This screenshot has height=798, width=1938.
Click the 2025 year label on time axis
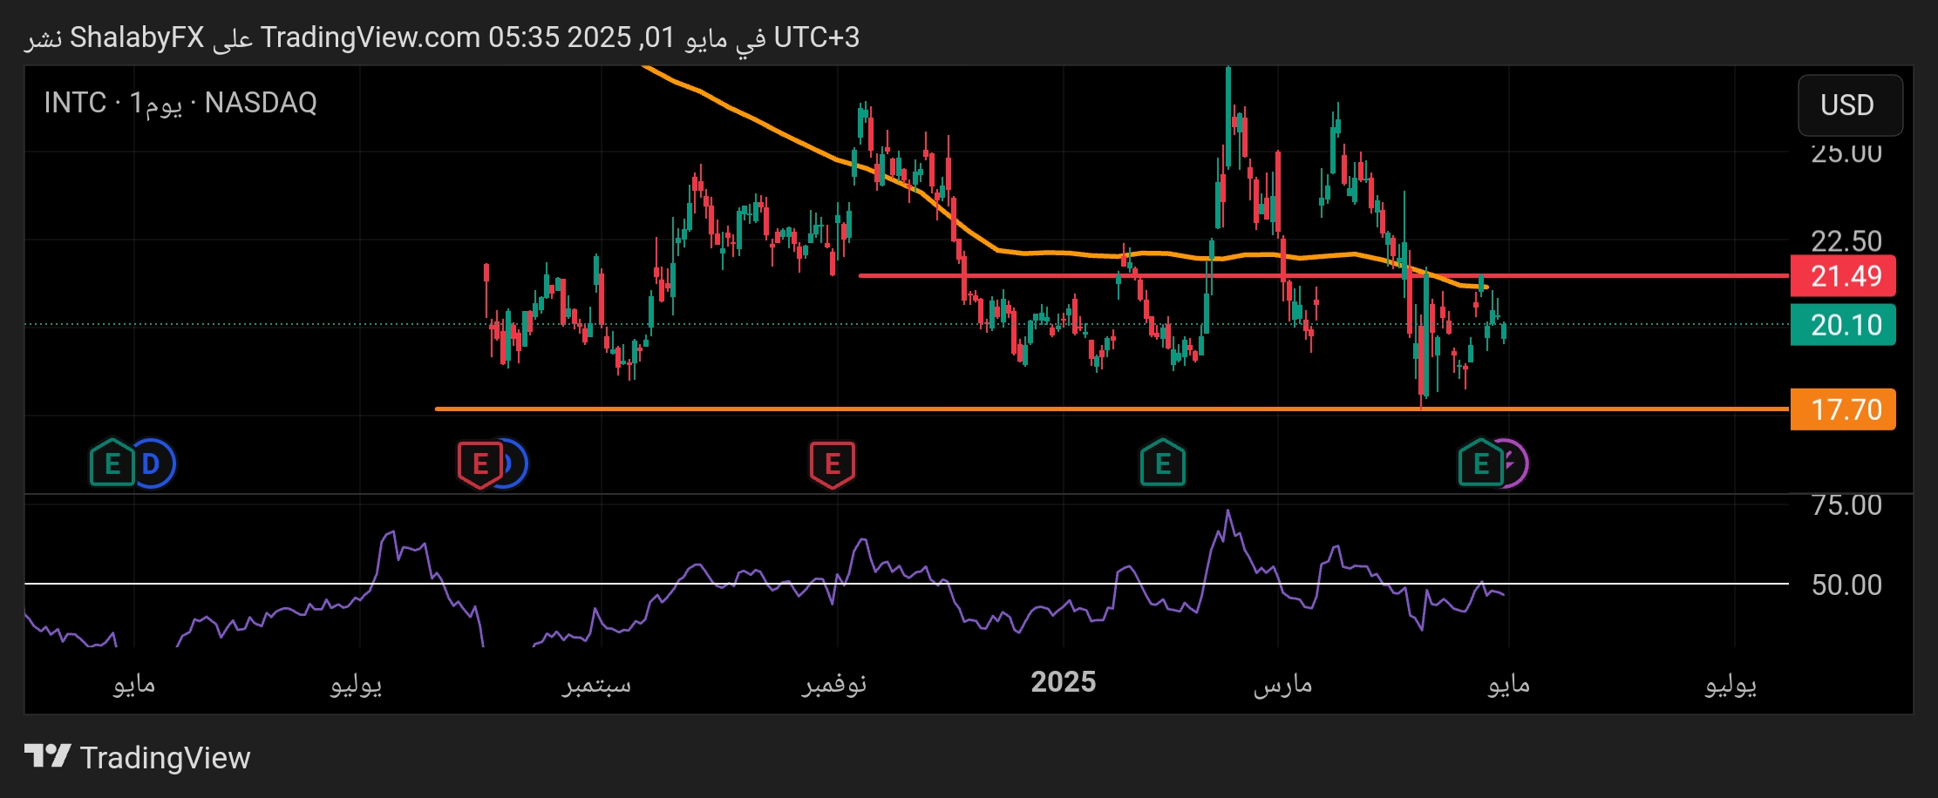tap(1063, 682)
